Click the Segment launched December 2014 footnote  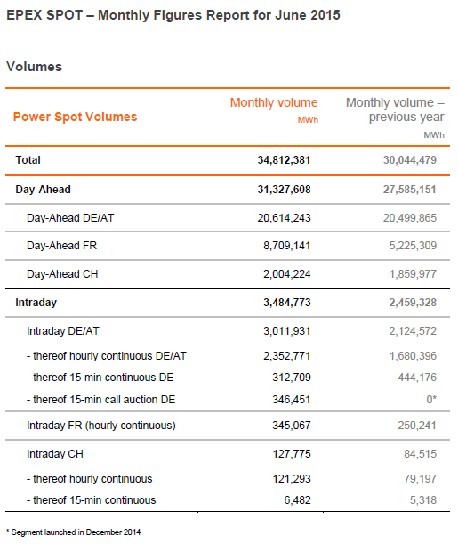tap(74, 532)
